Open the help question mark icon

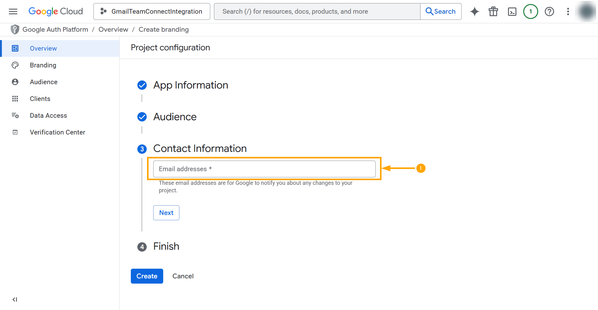click(x=549, y=11)
